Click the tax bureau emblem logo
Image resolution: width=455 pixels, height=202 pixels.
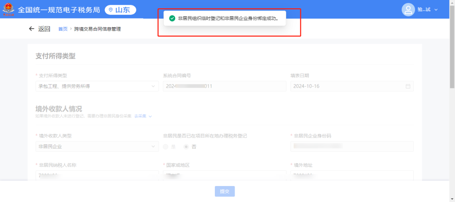(8, 9)
